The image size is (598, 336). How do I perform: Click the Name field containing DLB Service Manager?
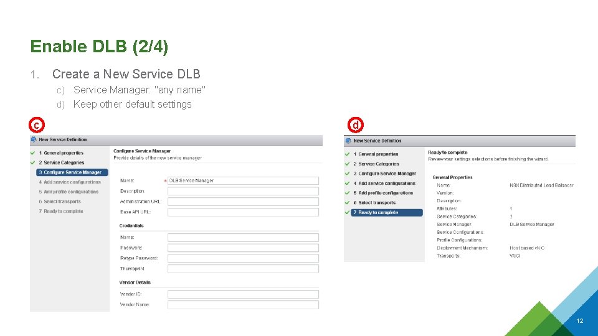click(x=243, y=180)
